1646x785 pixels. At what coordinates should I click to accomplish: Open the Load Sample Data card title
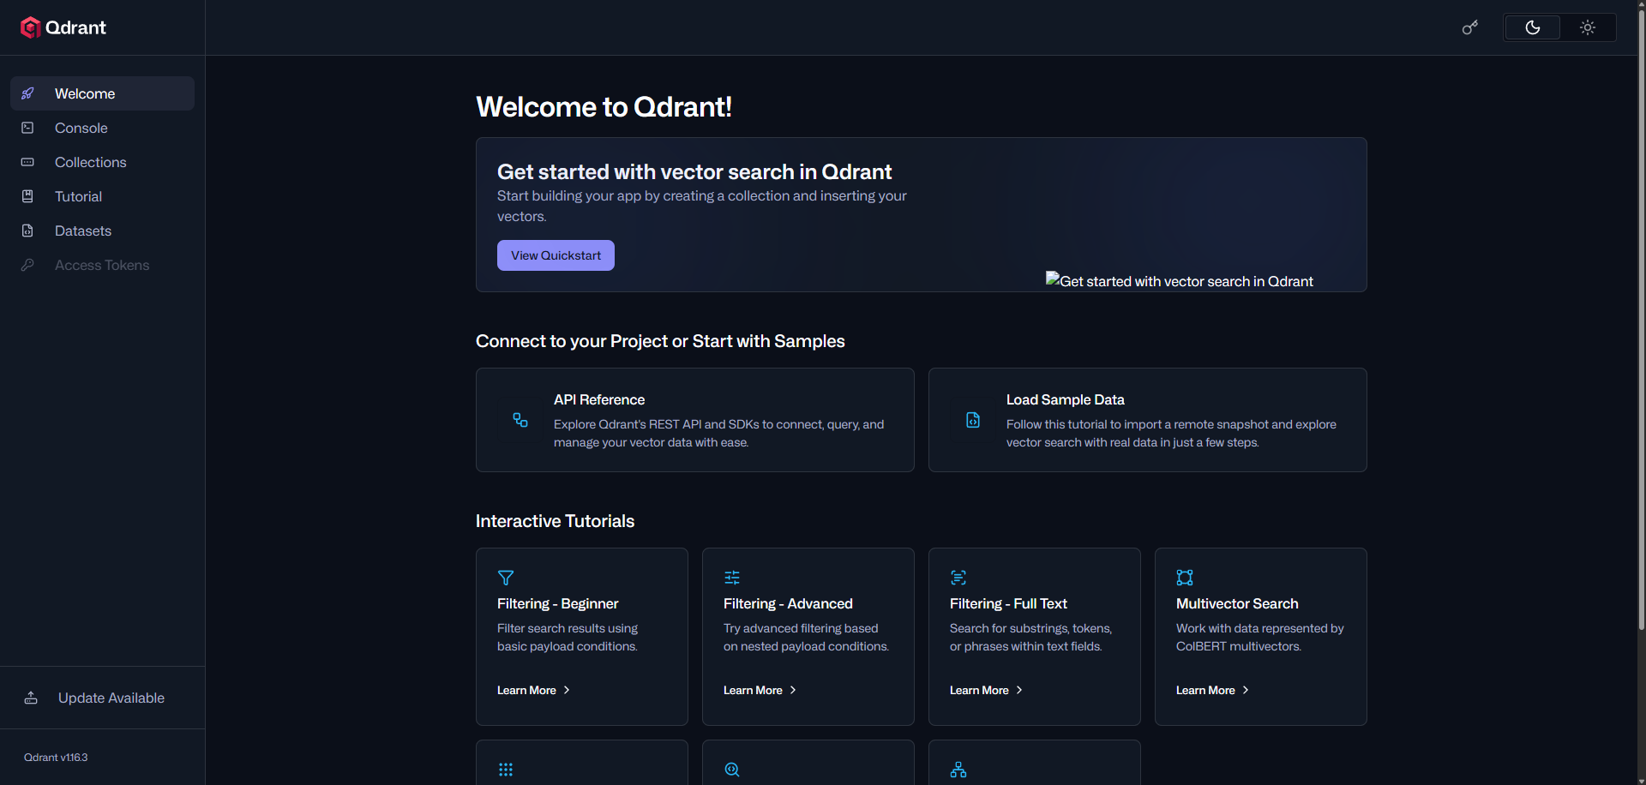1065,399
